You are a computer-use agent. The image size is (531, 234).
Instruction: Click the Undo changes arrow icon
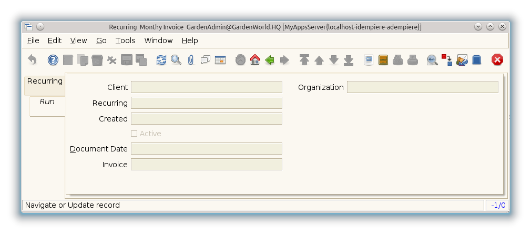point(32,60)
